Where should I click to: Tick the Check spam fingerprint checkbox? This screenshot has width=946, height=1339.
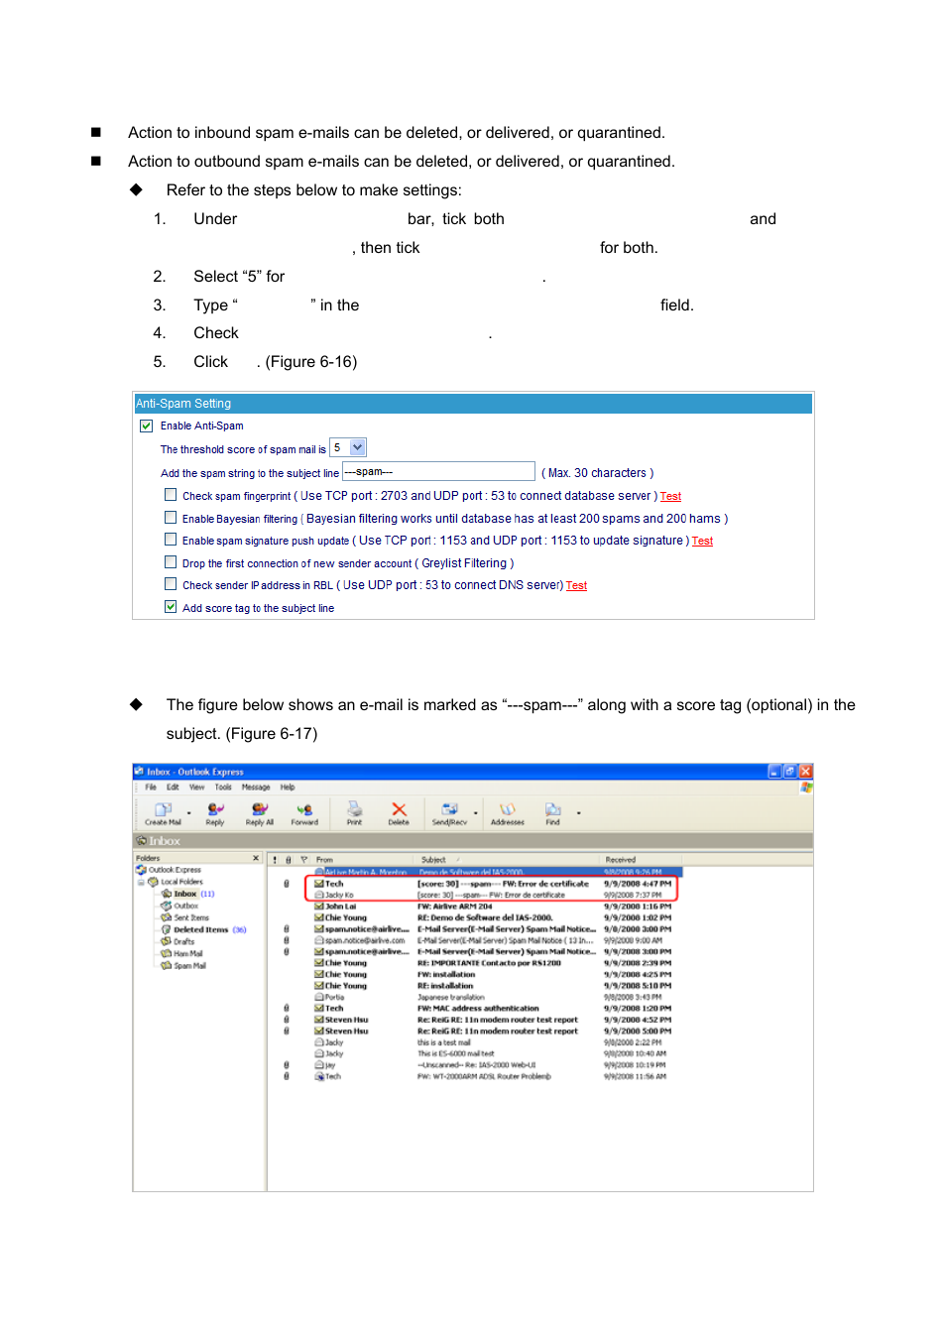click(x=171, y=494)
